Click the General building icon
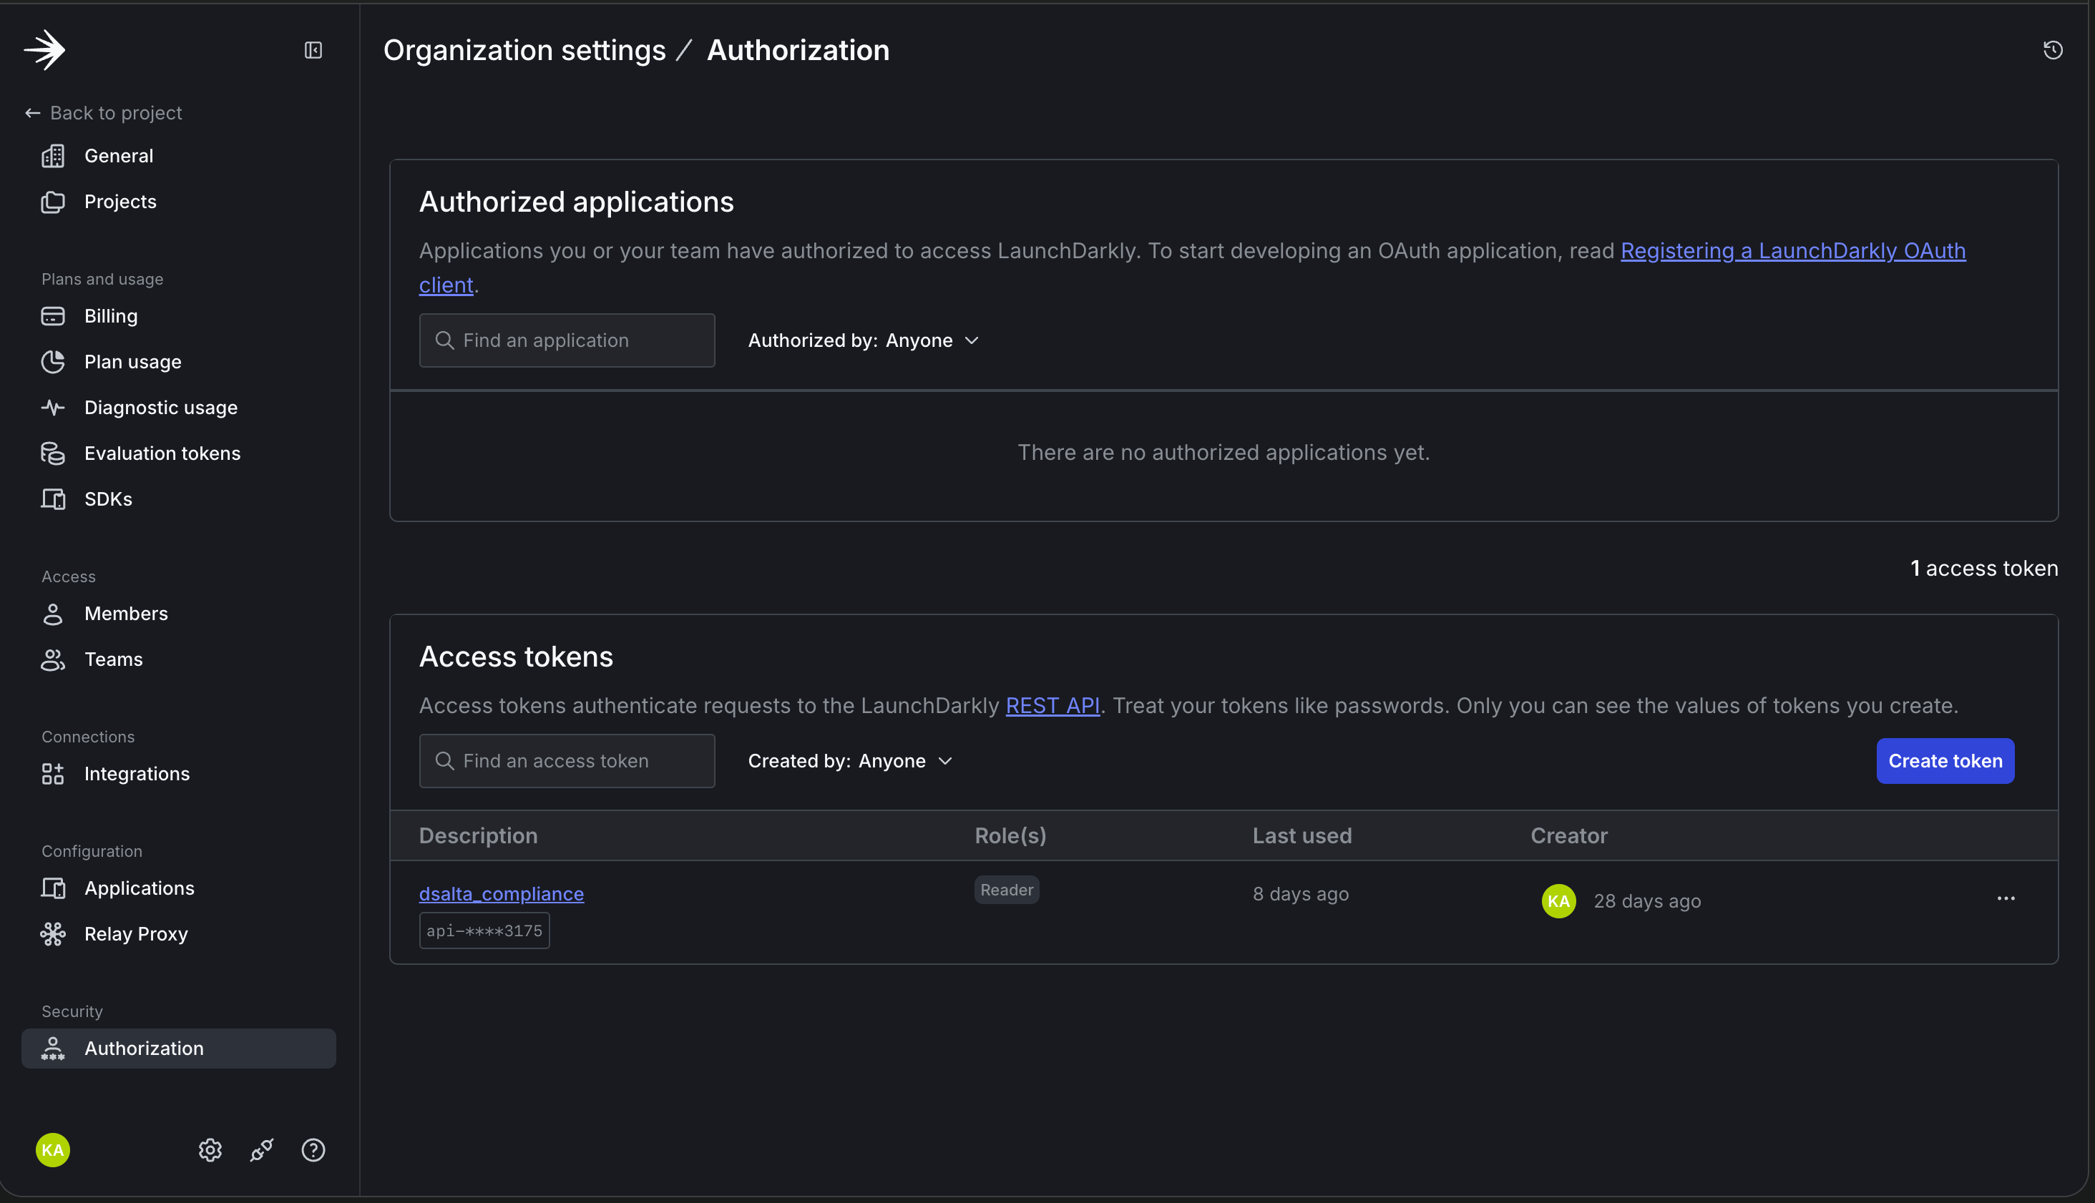 53,156
